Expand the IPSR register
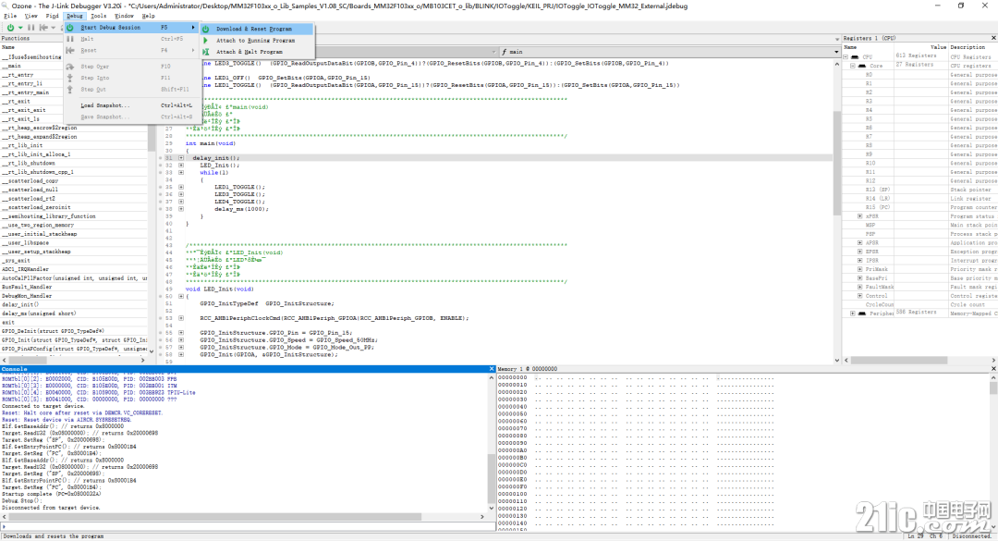 pos(860,261)
